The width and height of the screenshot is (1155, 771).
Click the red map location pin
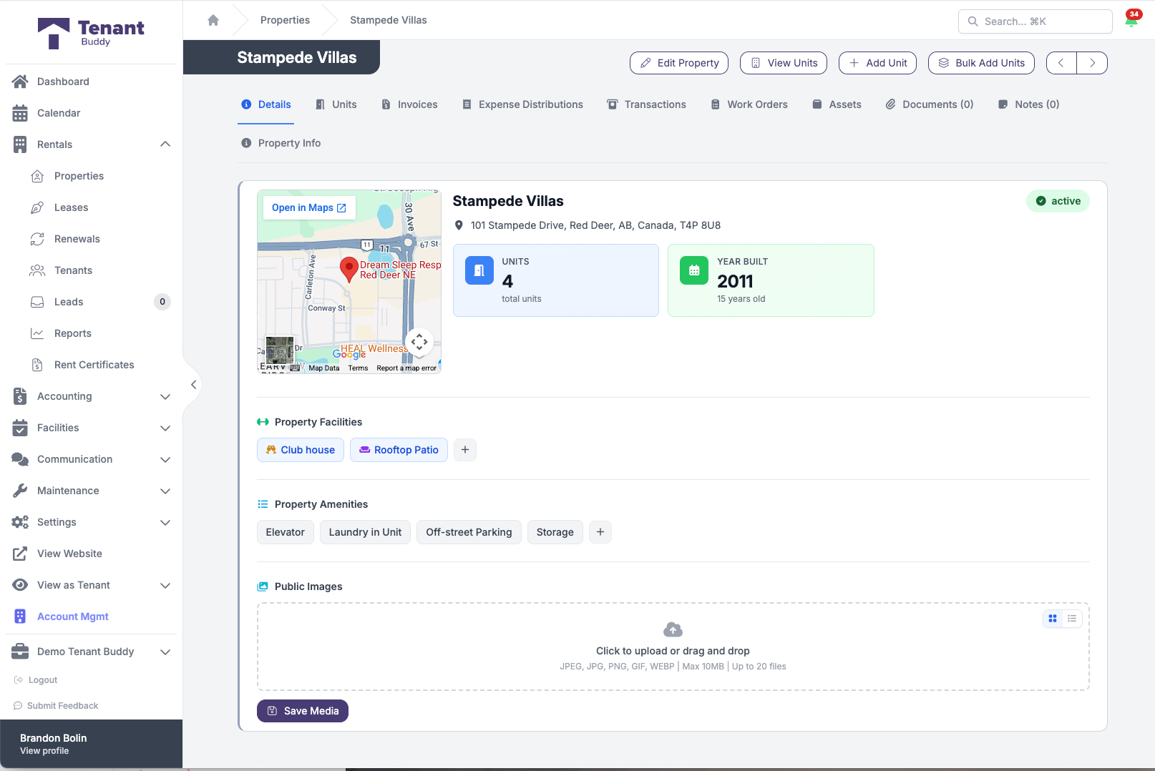(x=349, y=270)
